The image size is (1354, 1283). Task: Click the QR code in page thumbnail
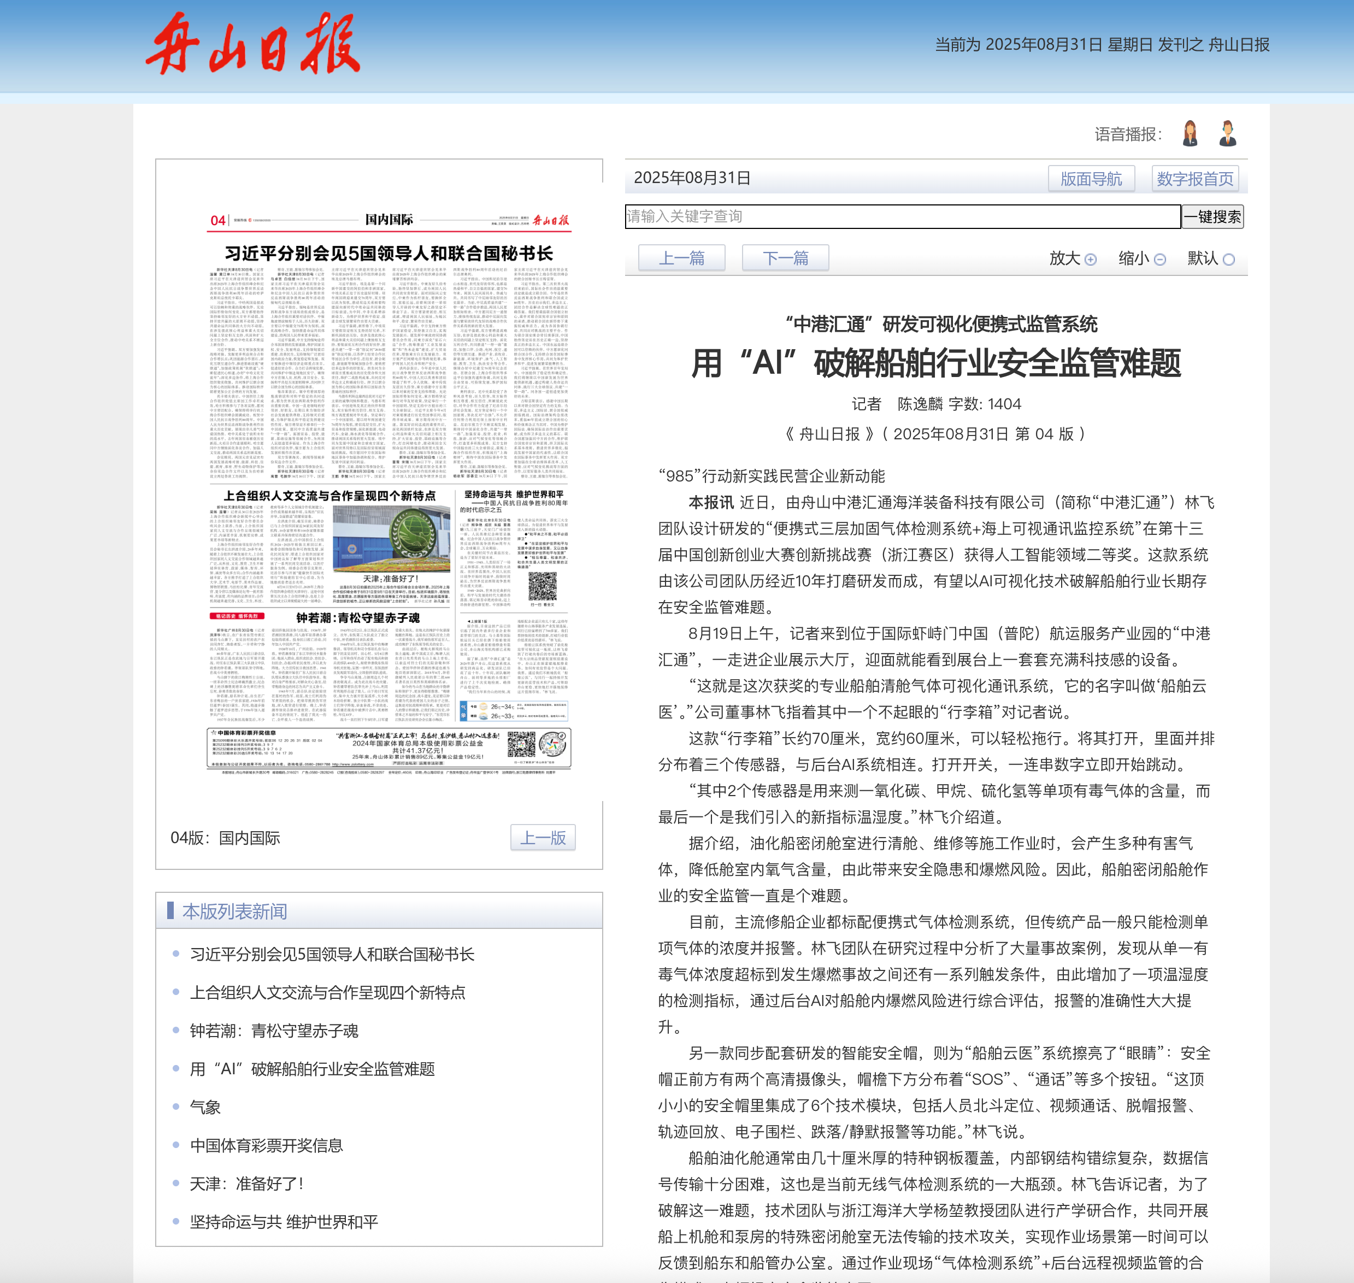pyautogui.click(x=542, y=586)
